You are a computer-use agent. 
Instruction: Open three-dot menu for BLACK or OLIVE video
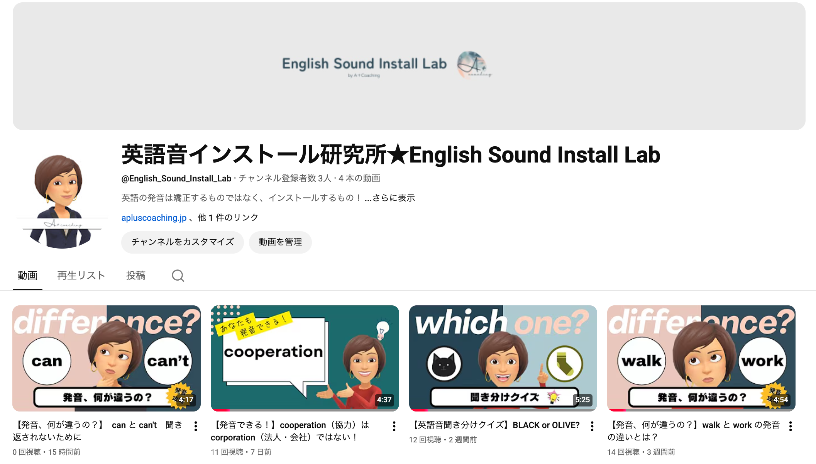click(x=592, y=426)
